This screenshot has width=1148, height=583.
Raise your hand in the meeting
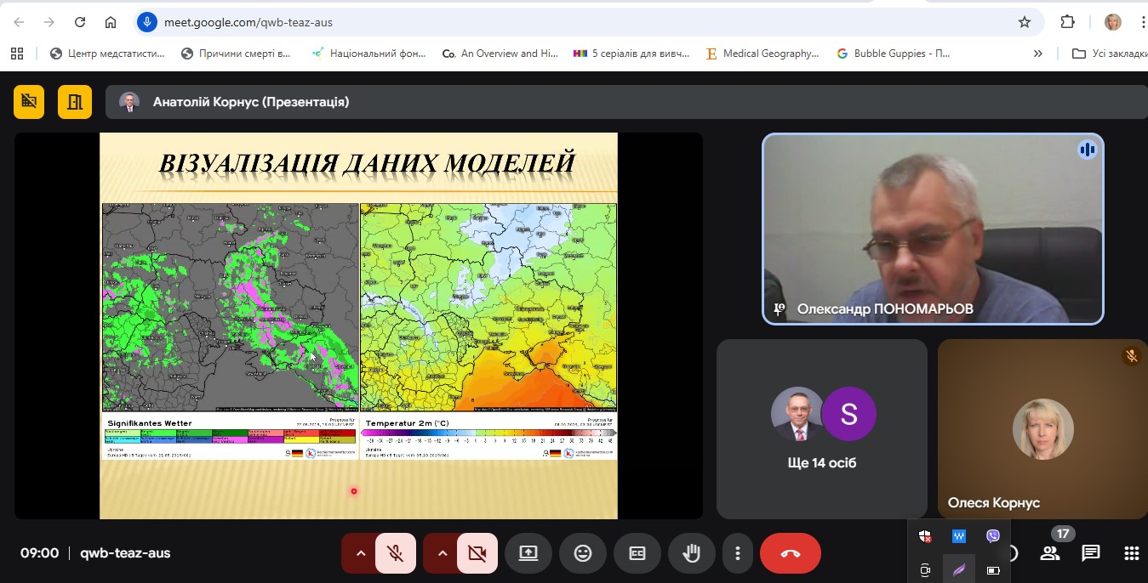pyautogui.click(x=692, y=553)
